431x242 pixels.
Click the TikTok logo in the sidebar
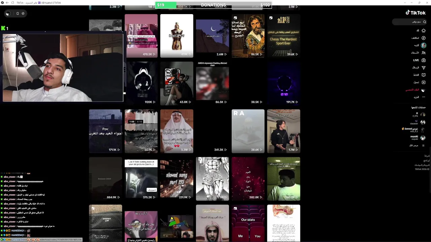pyautogui.click(x=416, y=13)
